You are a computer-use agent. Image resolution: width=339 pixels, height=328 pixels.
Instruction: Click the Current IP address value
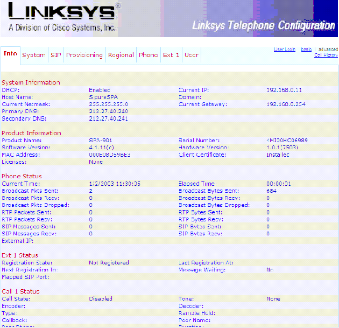(x=285, y=90)
